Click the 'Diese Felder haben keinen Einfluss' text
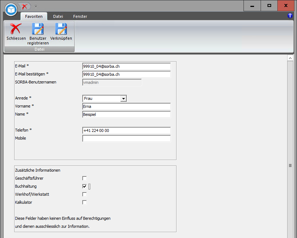 pyautogui.click(x=63, y=218)
